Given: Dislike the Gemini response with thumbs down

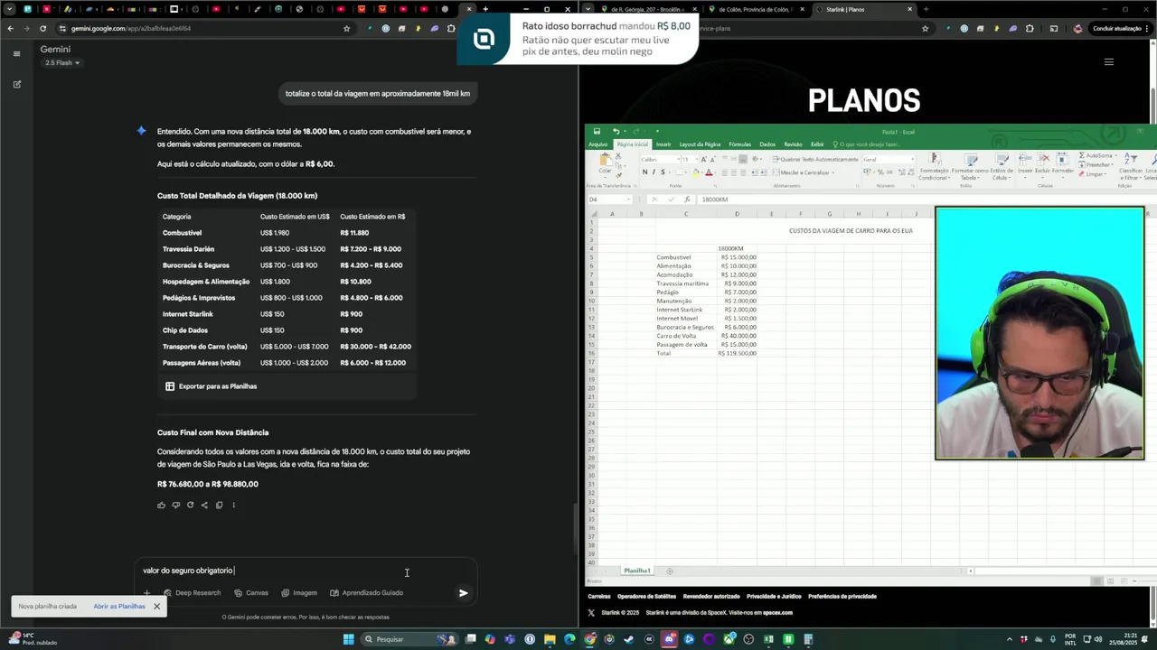Looking at the screenshot, I should pos(175,505).
